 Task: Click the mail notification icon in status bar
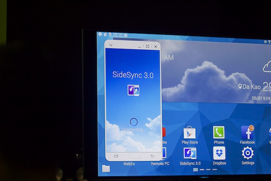[126, 35]
